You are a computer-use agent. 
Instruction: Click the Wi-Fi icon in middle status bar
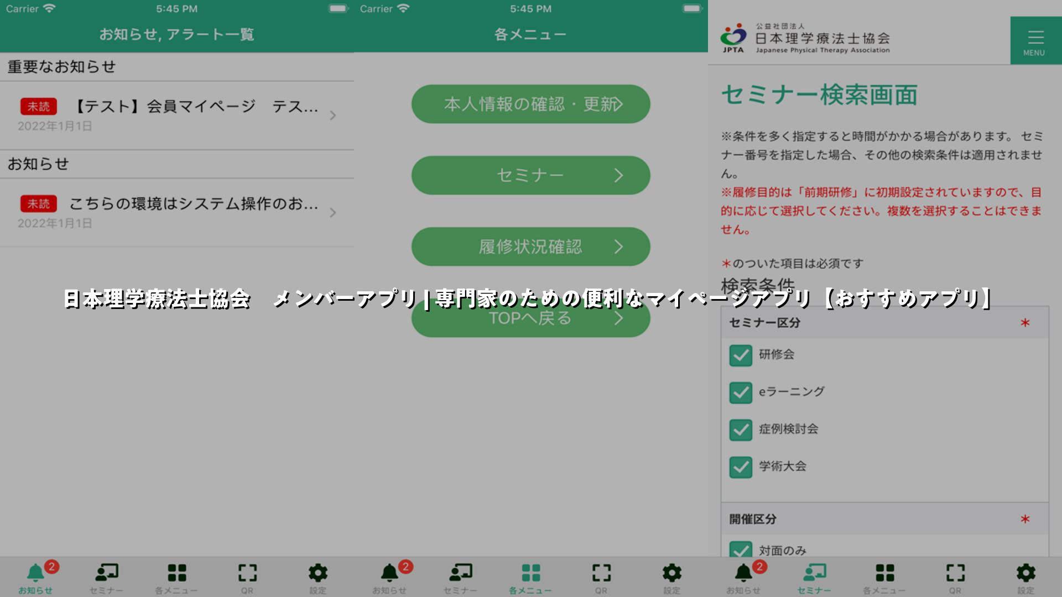coord(403,8)
